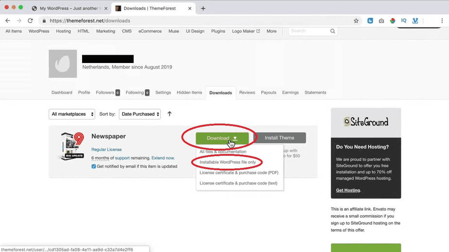Click the user avatar placeholder image

point(63,63)
